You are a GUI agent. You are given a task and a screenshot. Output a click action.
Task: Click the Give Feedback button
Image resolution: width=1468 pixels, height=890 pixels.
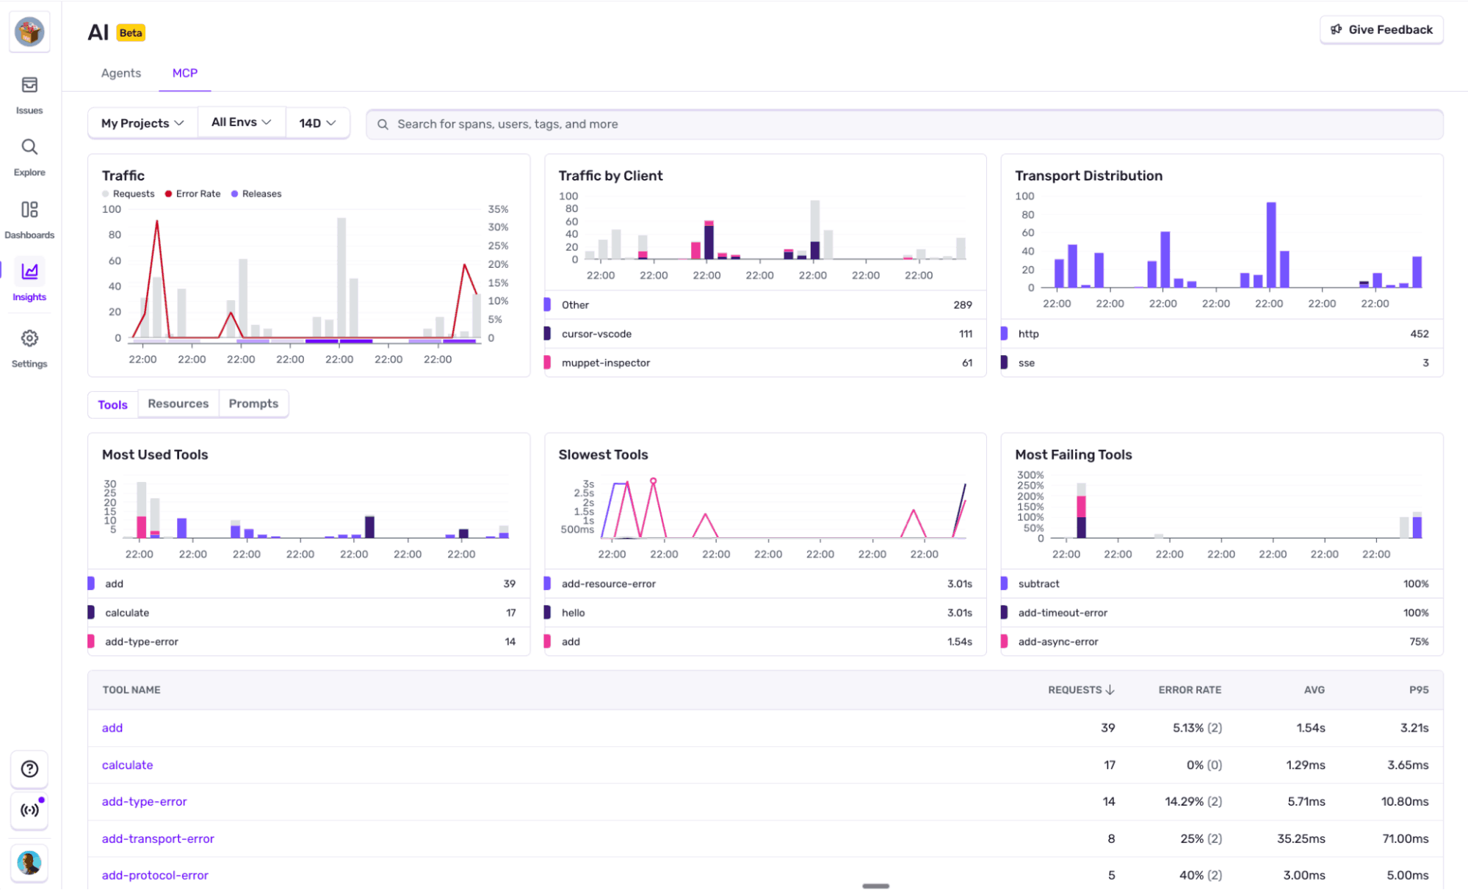coord(1380,29)
